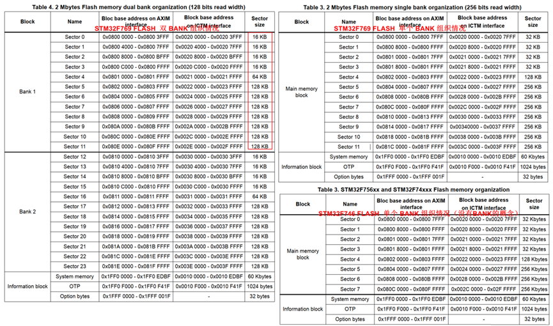
Task: Click address '0x081C 0000 - 0x081F FFFF'
Action: 410,147
